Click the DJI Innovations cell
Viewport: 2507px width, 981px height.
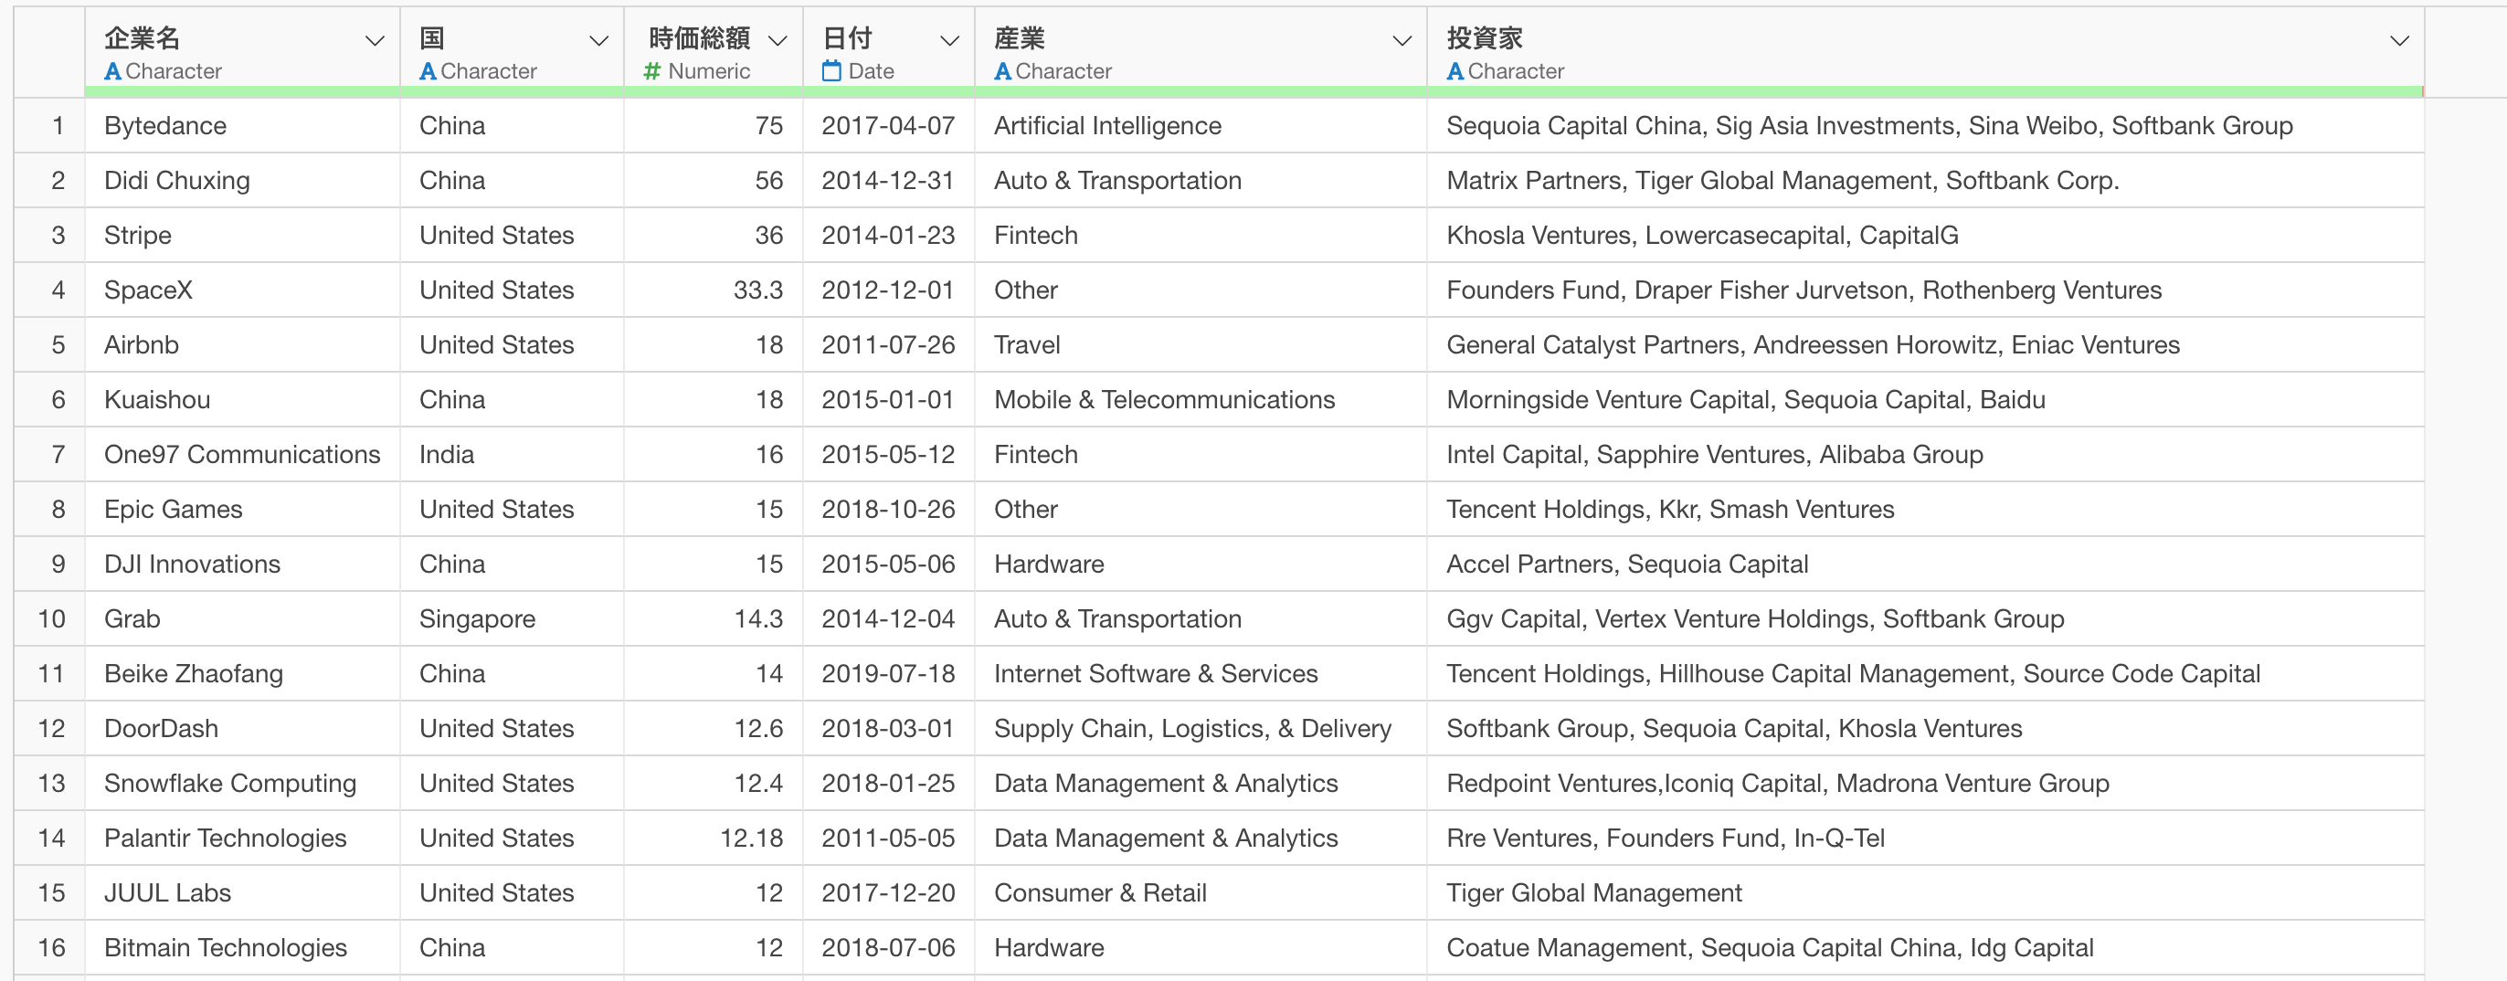(x=242, y=564)
